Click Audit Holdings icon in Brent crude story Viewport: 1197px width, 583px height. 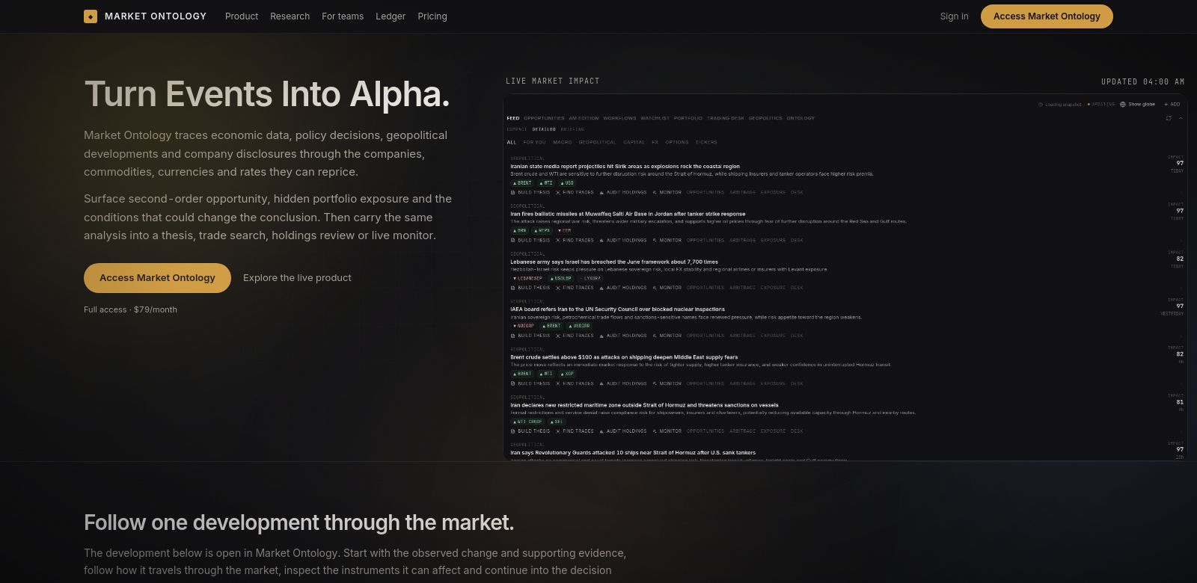tap(601, 383)
